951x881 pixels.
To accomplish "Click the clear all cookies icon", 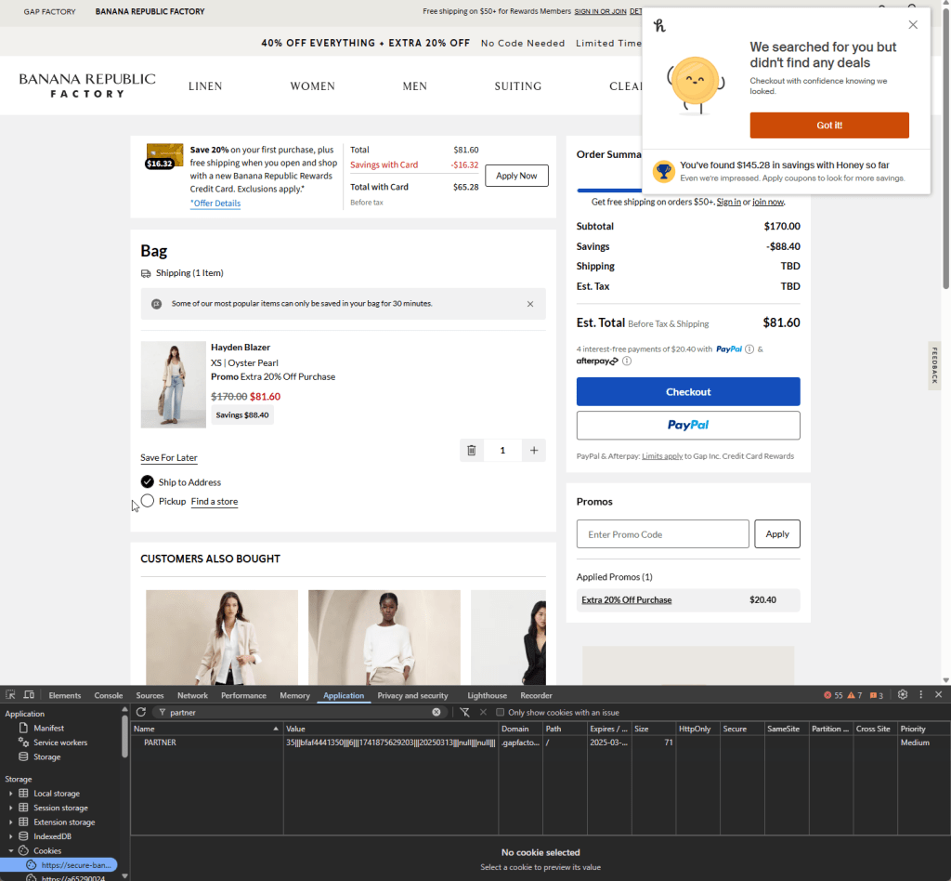I will [x=465, y=712].
